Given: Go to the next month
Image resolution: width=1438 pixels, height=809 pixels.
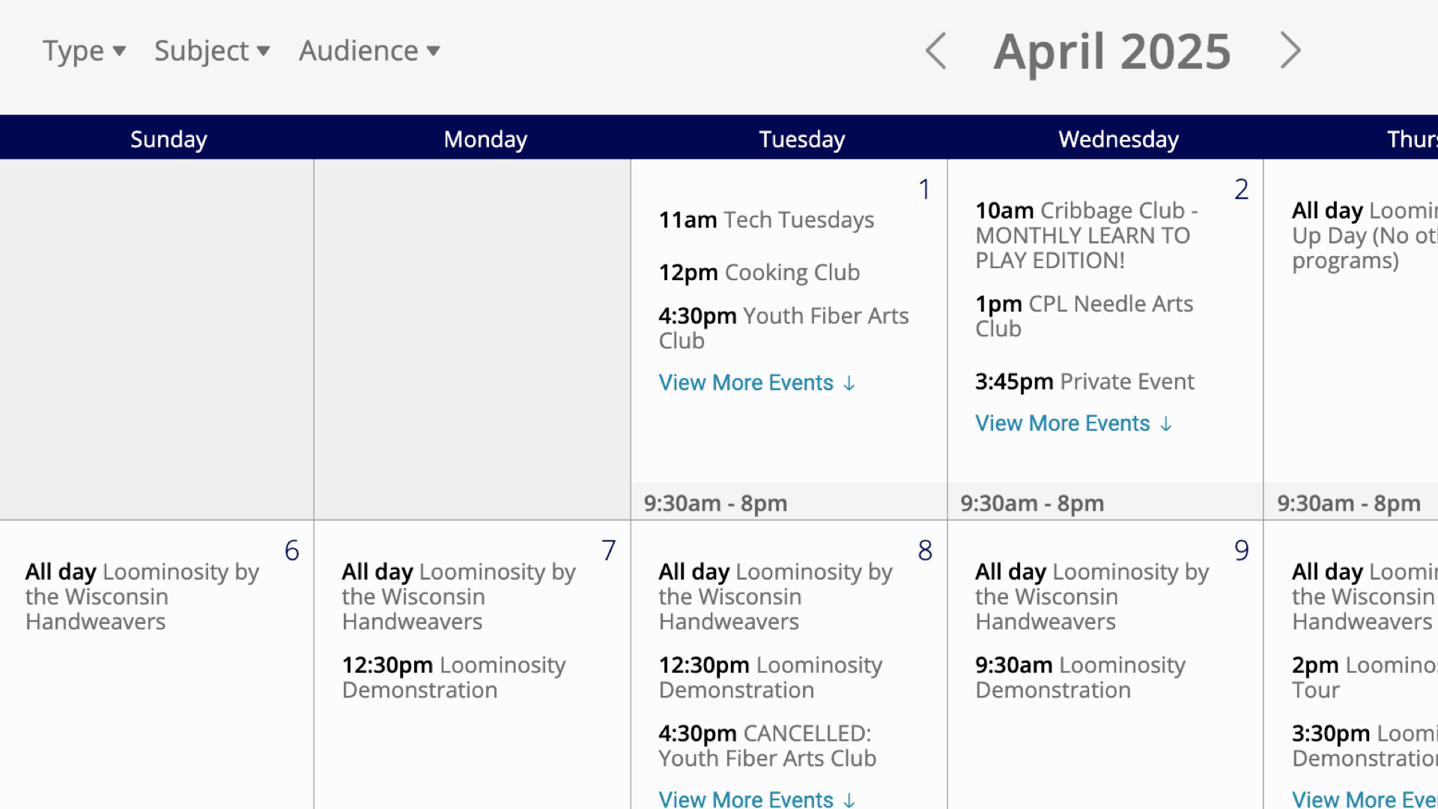Looking at the screenshot, I should [1290, 50].
